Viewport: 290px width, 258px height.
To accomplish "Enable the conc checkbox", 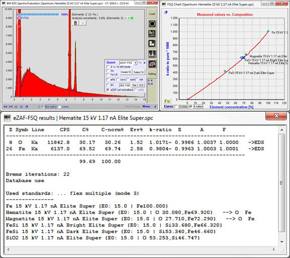I will coord(117,79).
